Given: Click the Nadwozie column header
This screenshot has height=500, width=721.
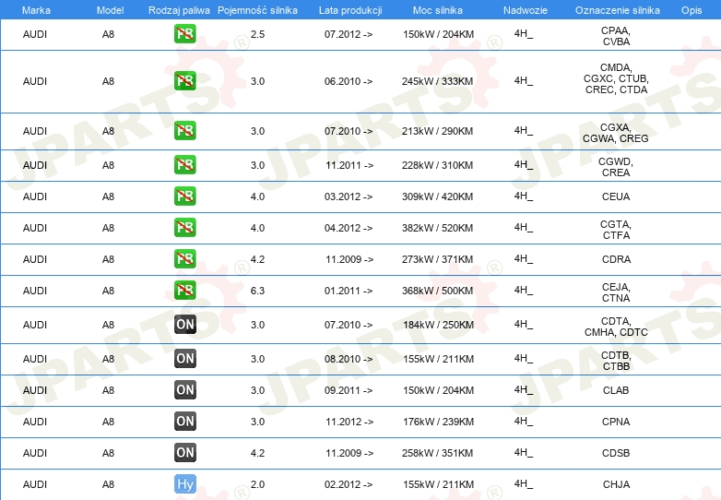Looking at the screenshot, I should [526, 10].
